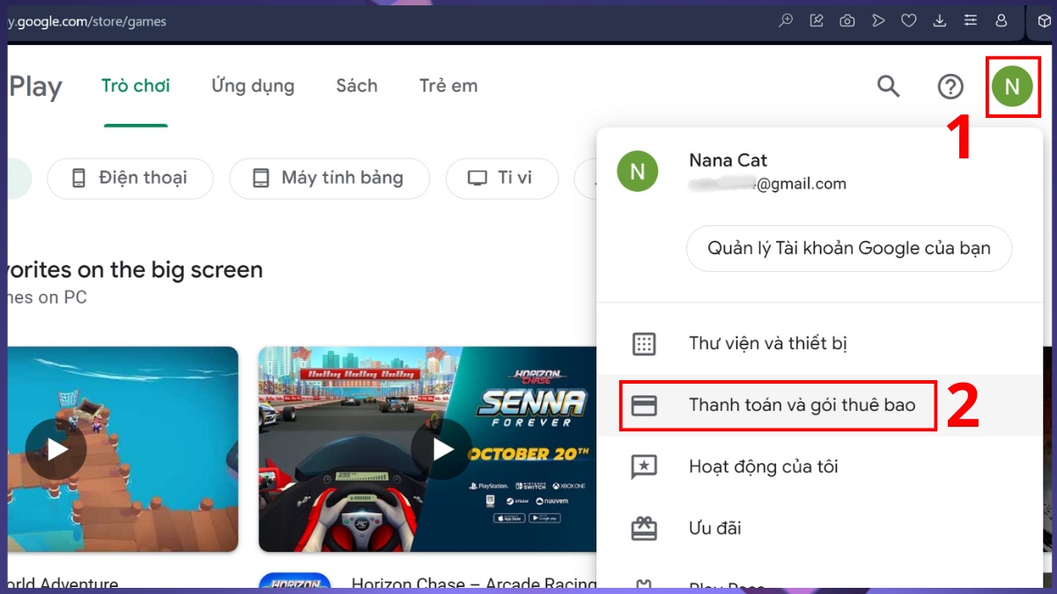This screenshot has height=594, width=1057.
Task: Click the star speech bubble activity icon
Action: [x=645, y=467]
